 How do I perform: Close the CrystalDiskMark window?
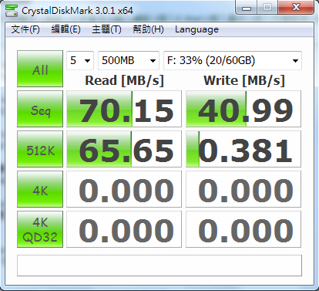[296, 7]
